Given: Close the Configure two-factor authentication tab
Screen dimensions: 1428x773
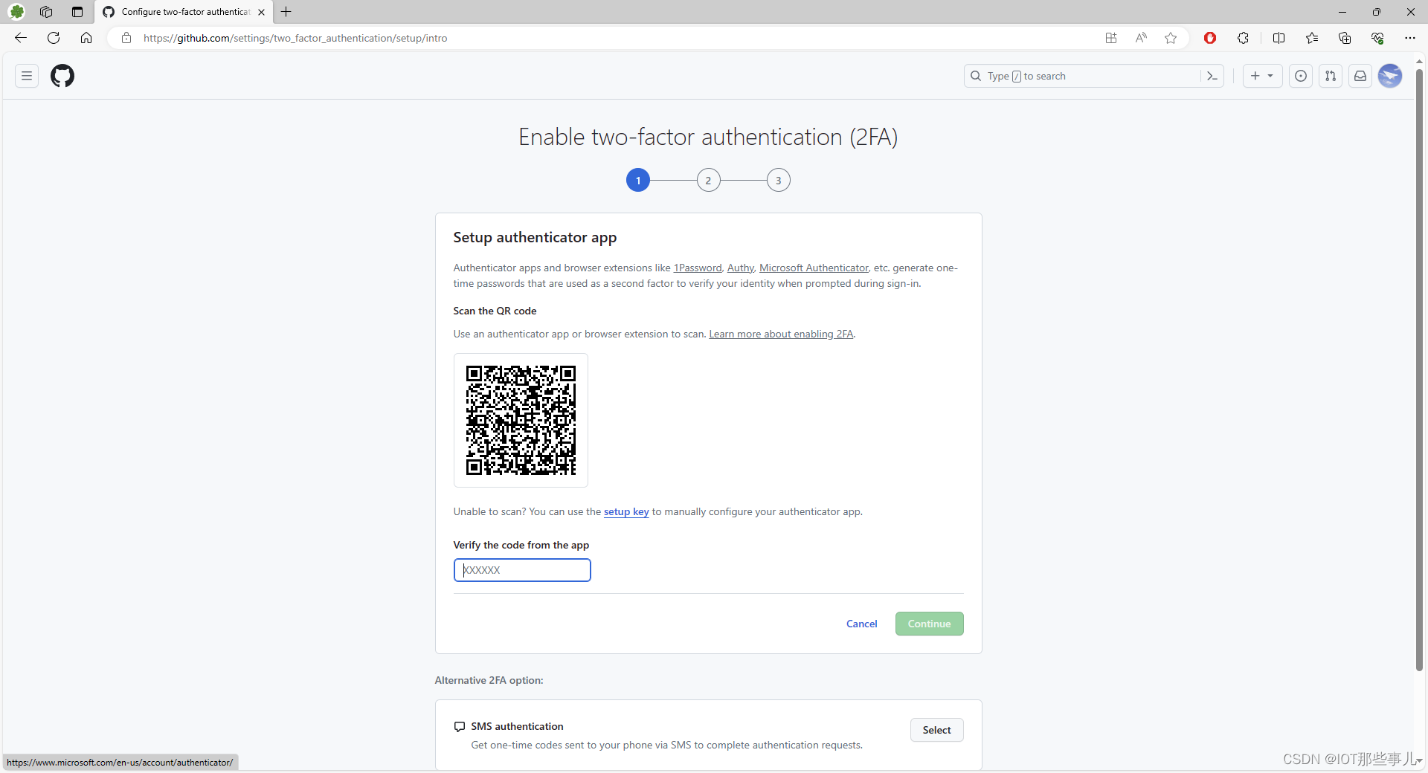Looking at the screenshot, I should point(261,12).
